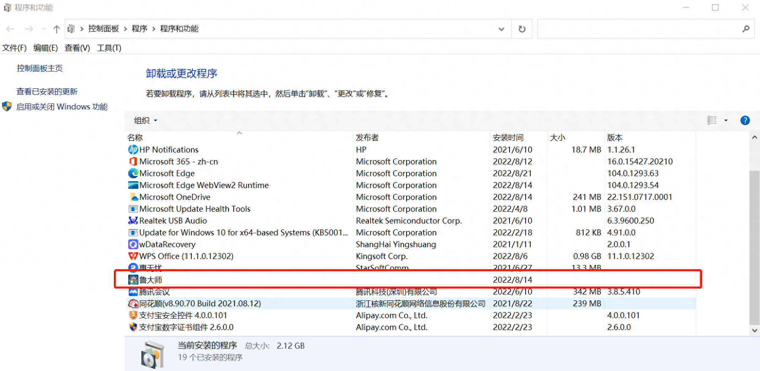Screen dimensions: 760x371
Task: Expand the 组织 dropdown menu
Action: pyautogui.click(x=146, y=120)
